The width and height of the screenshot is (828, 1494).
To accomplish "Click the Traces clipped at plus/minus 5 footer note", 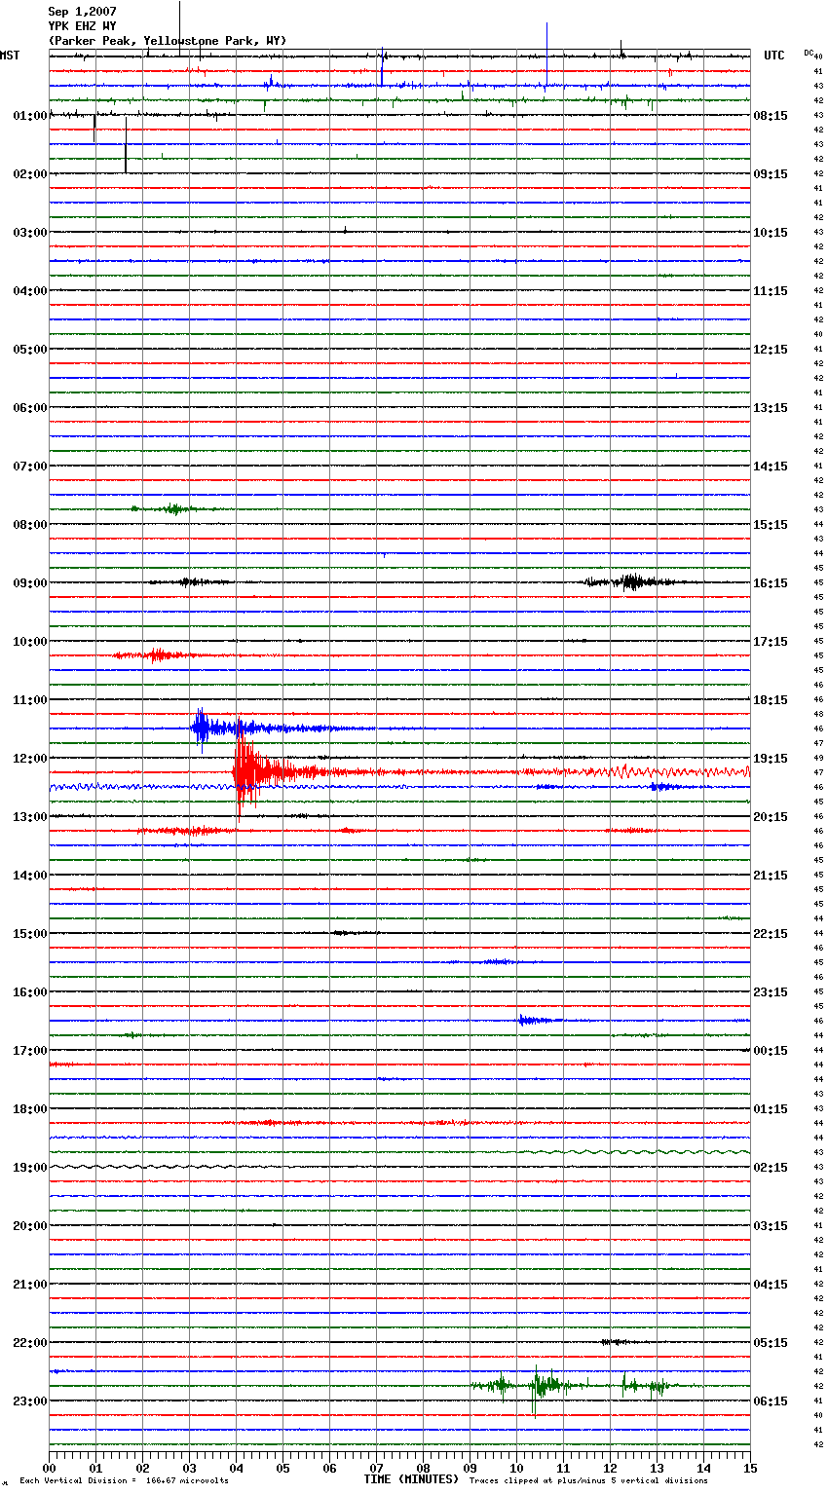I will click(x=588, y=1480).
